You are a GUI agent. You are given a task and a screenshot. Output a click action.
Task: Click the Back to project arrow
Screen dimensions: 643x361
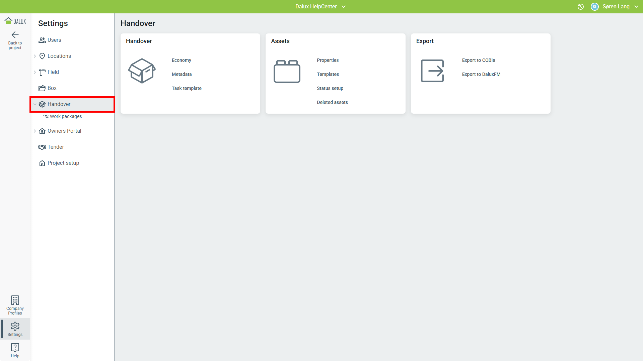tap(15, 35)
